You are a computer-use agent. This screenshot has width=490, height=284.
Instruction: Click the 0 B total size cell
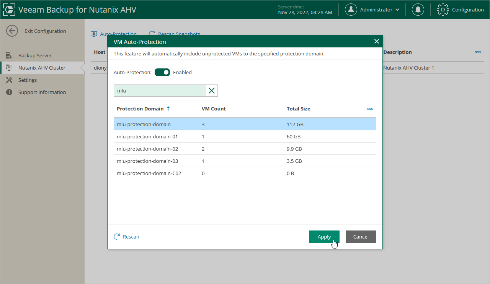tap(290, 173)
